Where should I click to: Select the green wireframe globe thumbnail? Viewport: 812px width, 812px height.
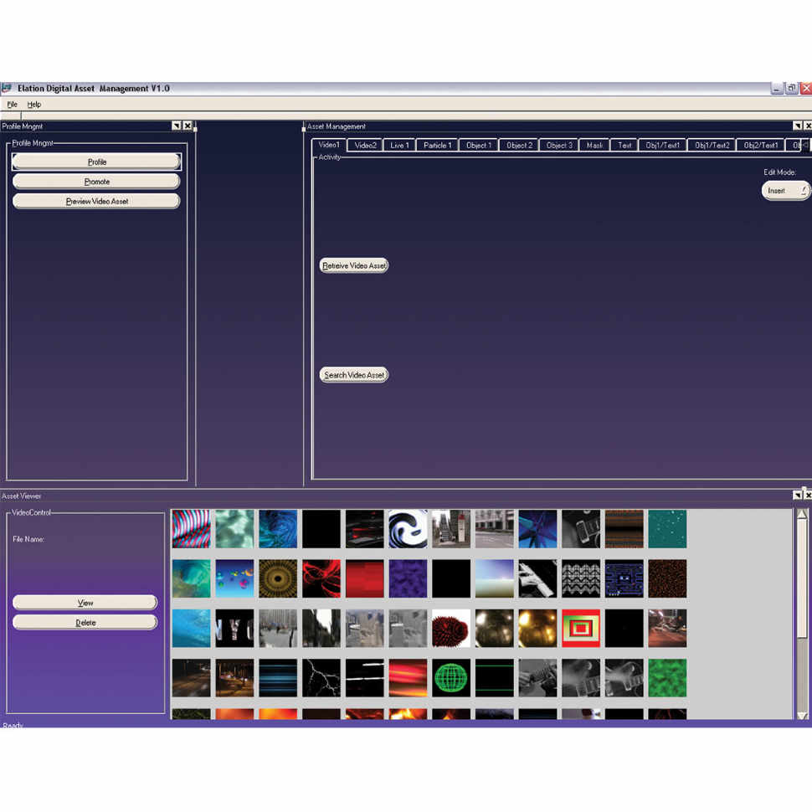[450, 677]
